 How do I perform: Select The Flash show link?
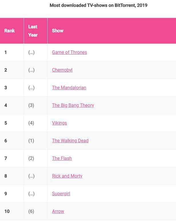point(62,158)
